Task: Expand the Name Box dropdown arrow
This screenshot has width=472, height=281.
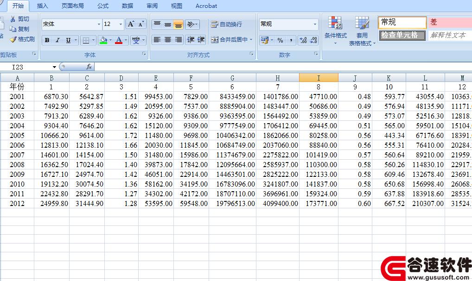Action: [x=54, y=67]
